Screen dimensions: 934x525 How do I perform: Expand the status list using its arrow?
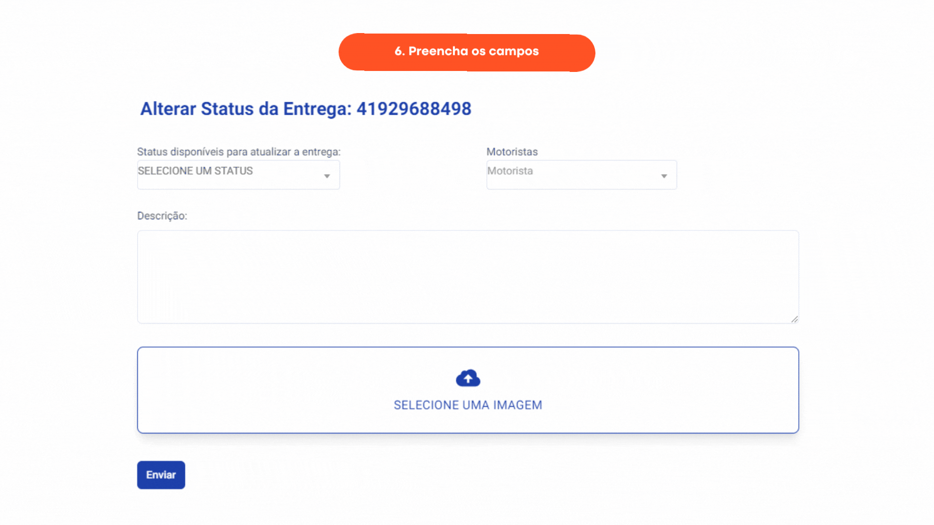[x=327, y=176]
